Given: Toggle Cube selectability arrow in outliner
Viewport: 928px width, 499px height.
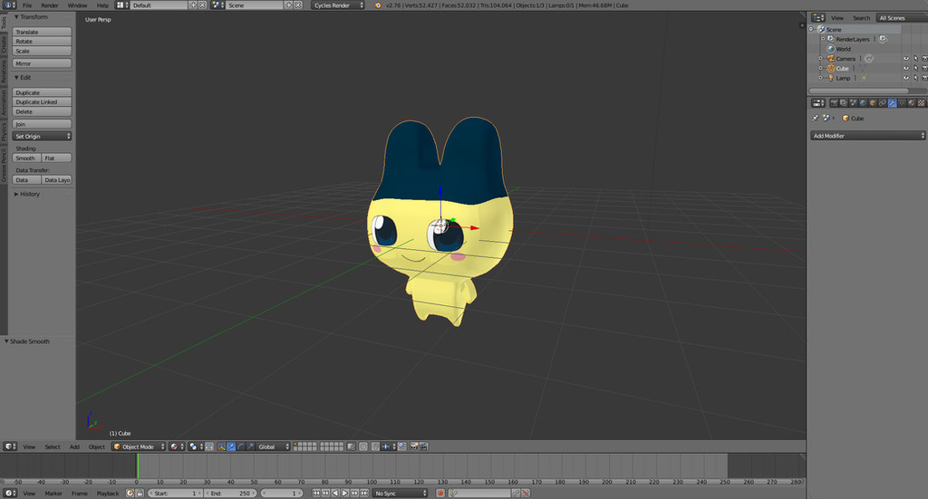Looking at the screenshot, I should pyautogui.click(x=916, y=68).
